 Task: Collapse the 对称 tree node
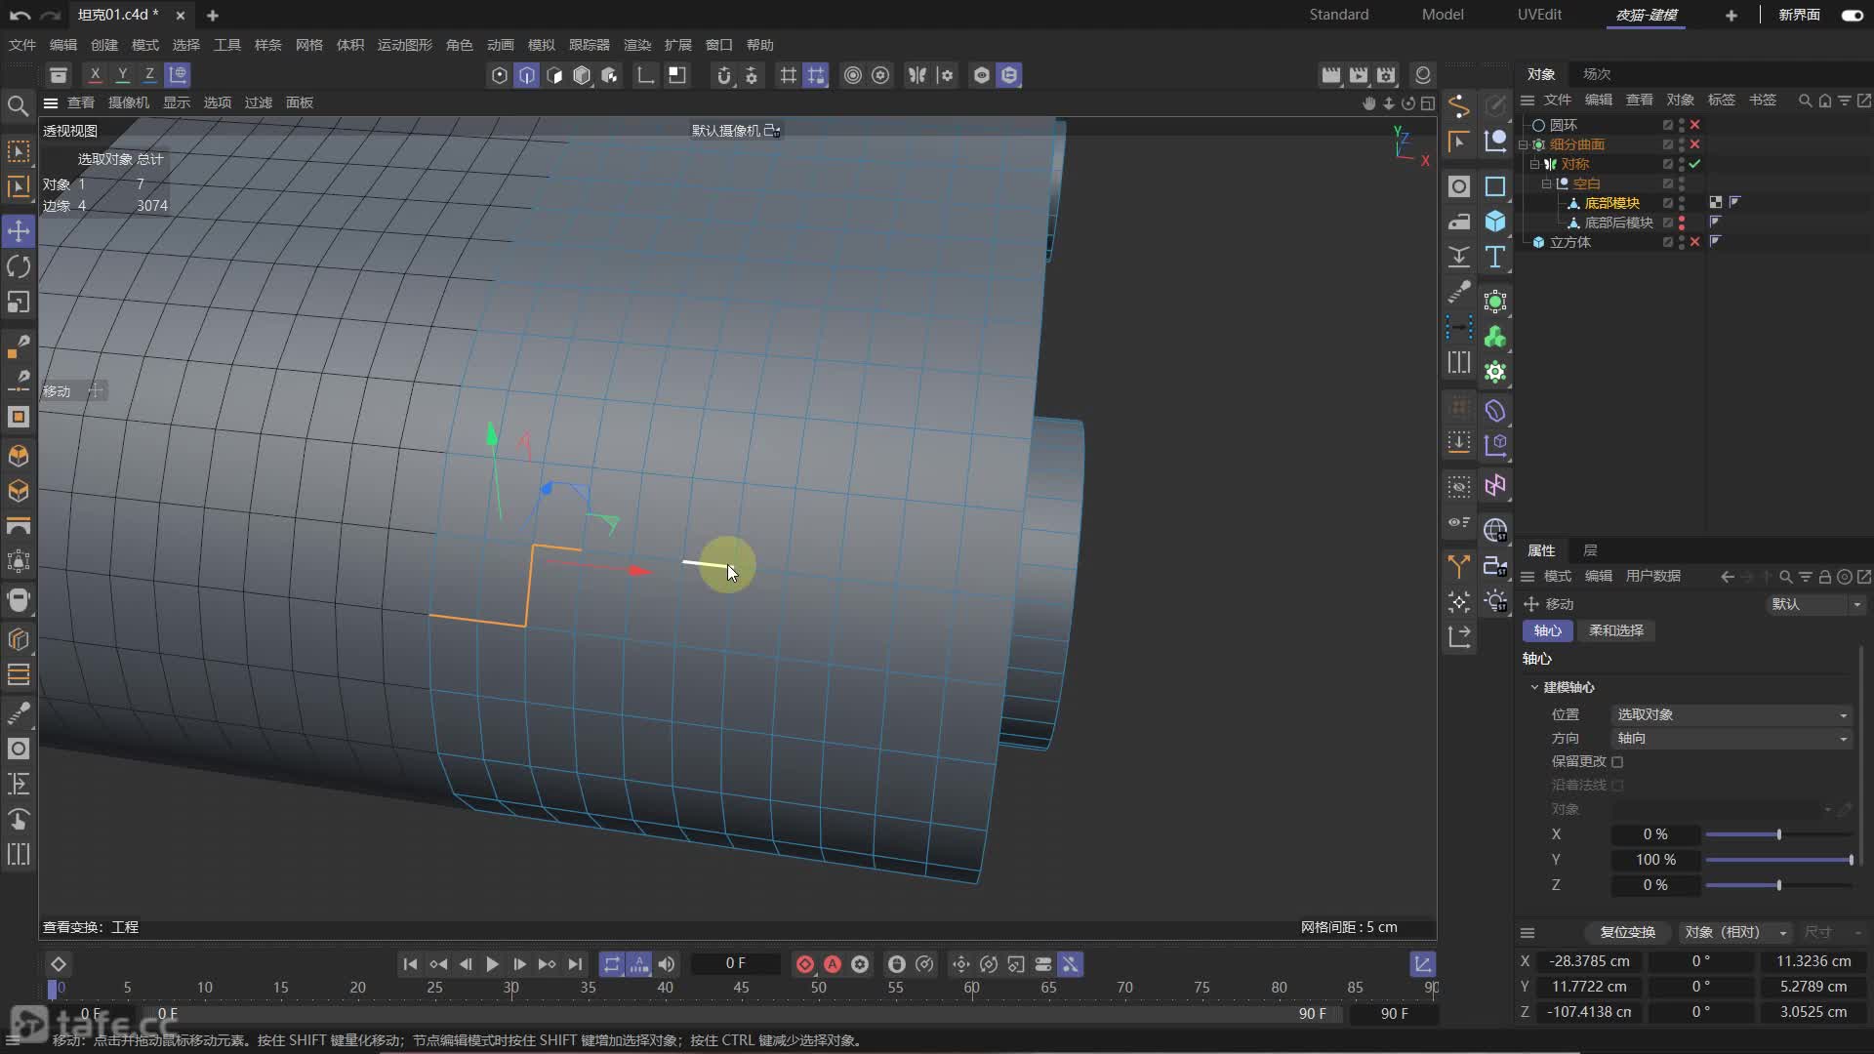(1534, 164)
